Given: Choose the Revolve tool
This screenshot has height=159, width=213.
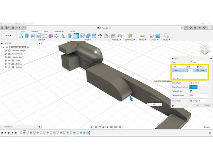Looking at the screenshot, I should [x=33, y=36].
